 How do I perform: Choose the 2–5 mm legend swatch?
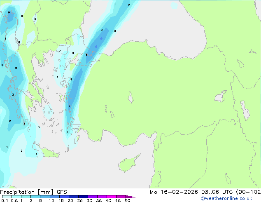click(x=35, y=197)
